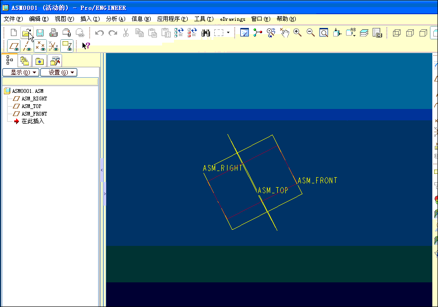Screen dimensions: 438x307
Task: Switch to No Hidden display style
Action: [423, 33]
